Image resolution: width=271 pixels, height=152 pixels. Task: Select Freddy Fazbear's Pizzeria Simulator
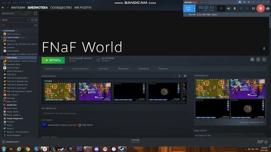tap(22, 61)
